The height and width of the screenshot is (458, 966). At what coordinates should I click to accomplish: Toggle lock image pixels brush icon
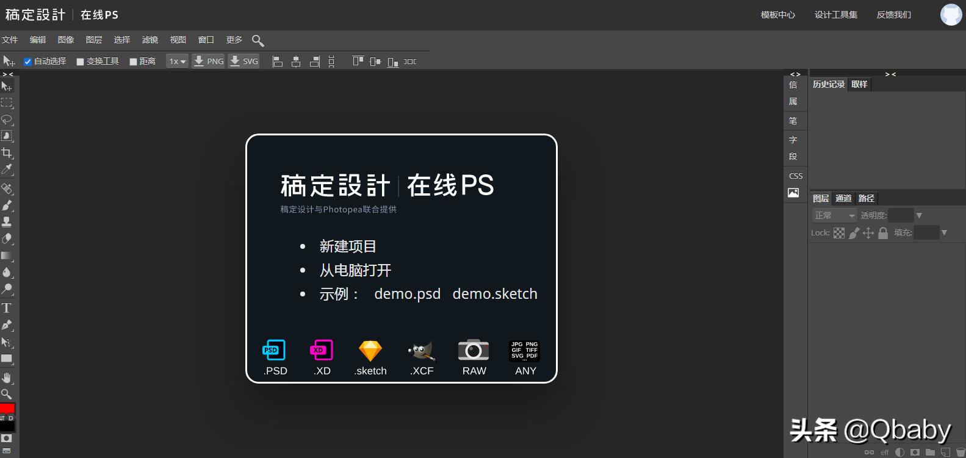854,233
